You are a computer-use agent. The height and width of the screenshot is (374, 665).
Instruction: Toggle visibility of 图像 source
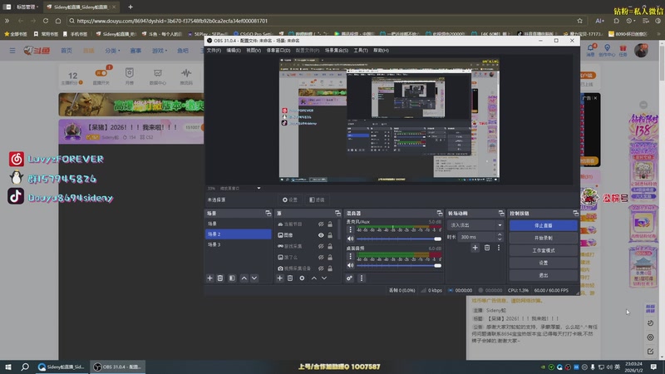[321, 235]
